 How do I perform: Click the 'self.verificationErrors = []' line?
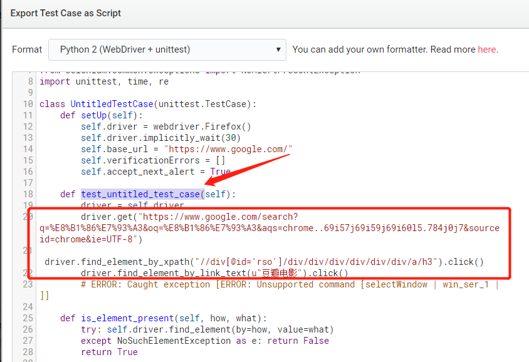point(153,160)
